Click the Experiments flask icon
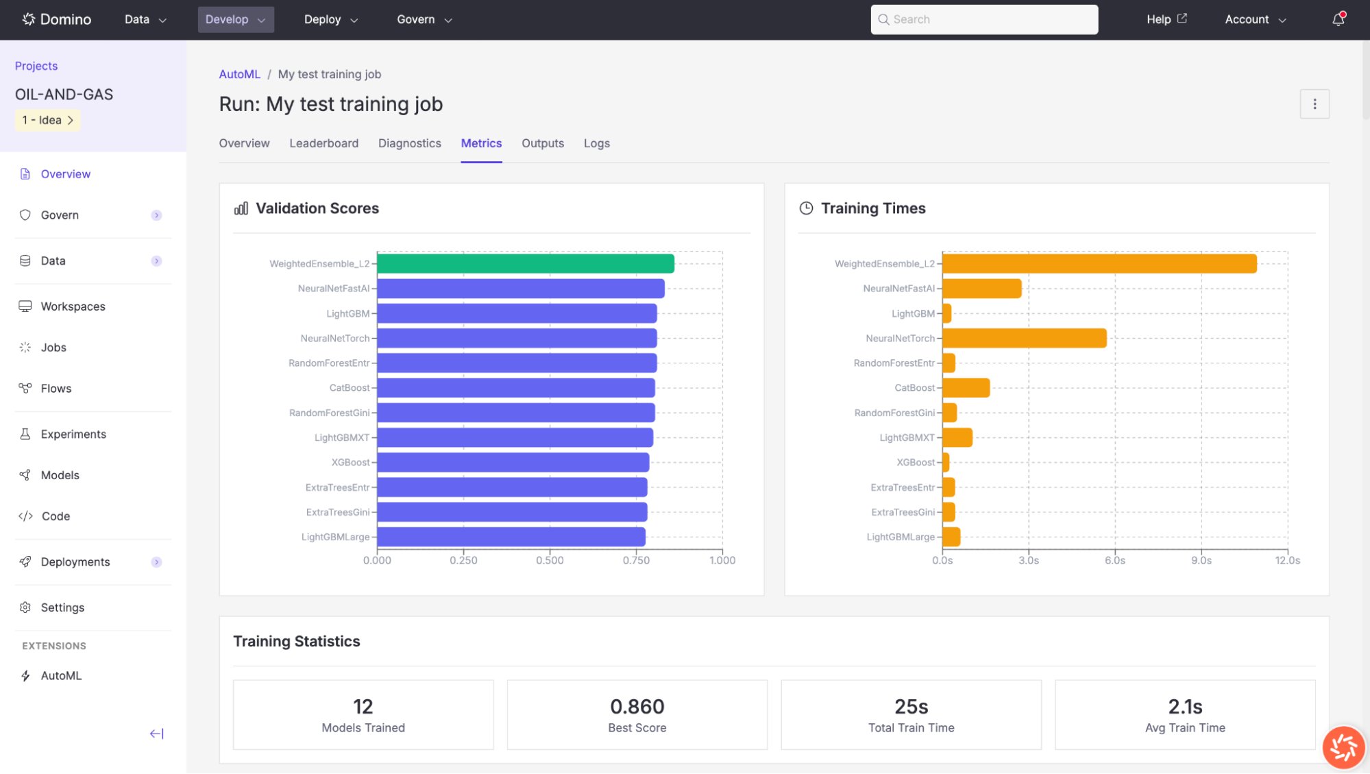 [x=25, y=434]
